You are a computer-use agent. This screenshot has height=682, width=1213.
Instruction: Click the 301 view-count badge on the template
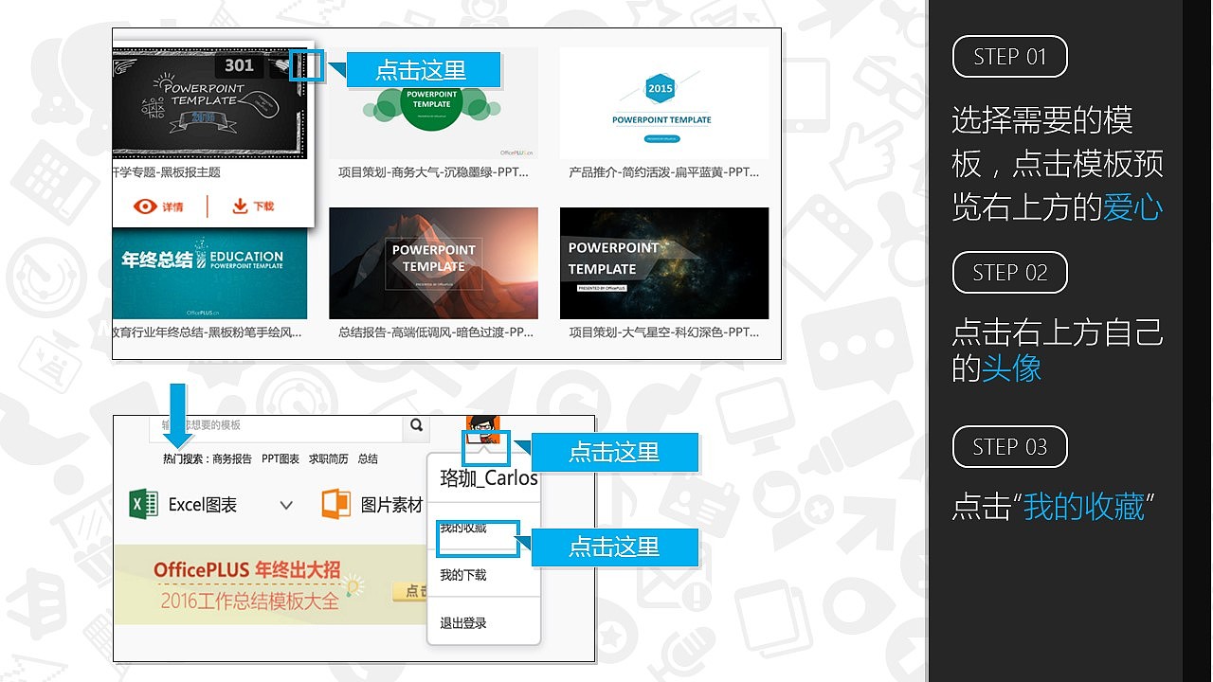click(238, 66)
